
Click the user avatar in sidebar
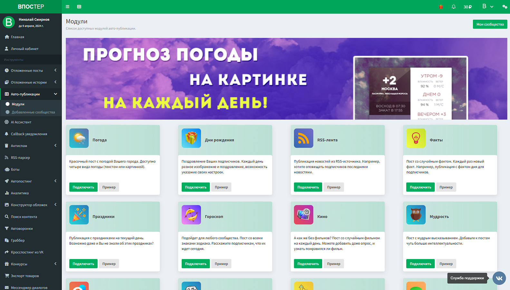click(9, 22)
